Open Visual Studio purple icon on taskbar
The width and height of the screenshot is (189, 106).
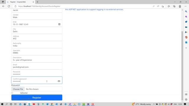[70, 104]
